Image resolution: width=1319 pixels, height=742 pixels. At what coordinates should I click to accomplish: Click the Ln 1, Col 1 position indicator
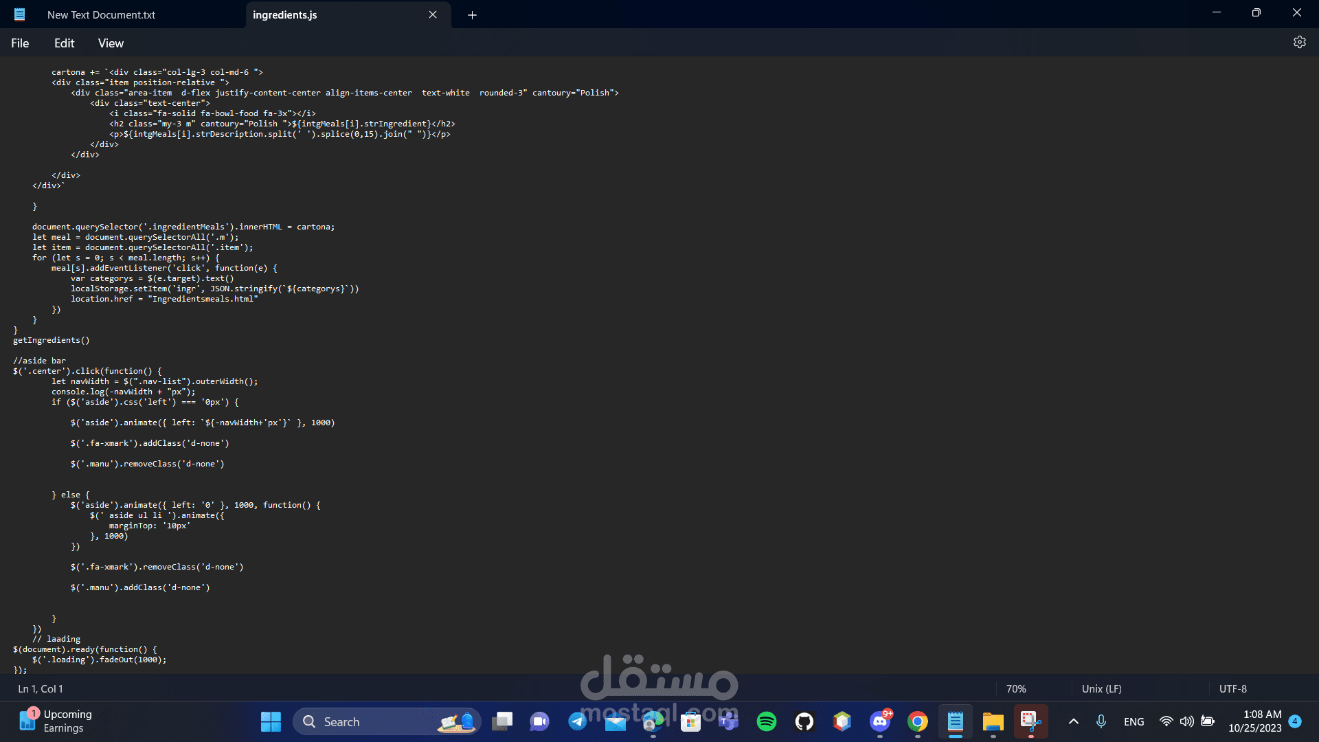[x=41, y=688]
